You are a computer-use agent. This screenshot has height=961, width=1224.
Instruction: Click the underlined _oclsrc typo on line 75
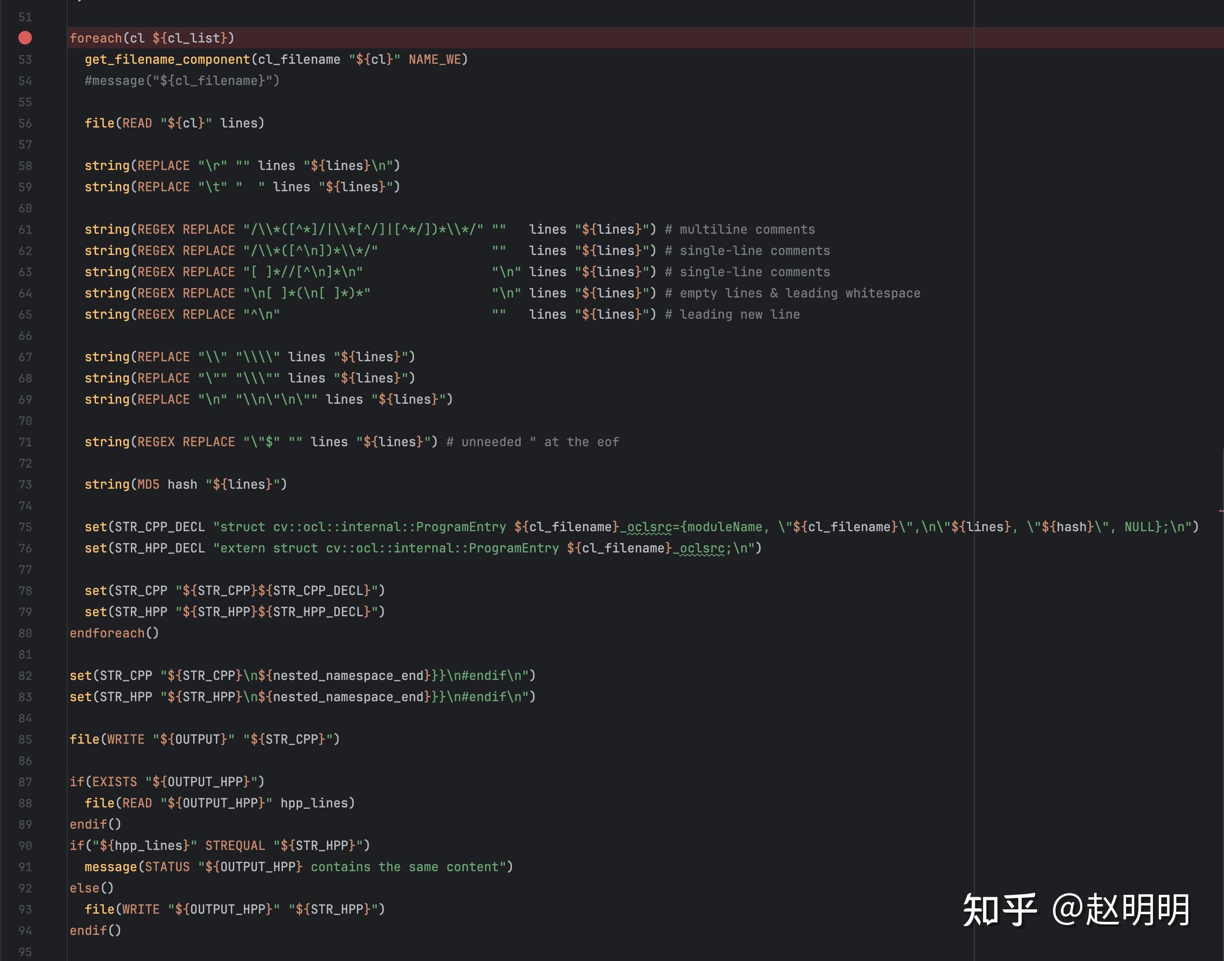[x=649, y=527]
